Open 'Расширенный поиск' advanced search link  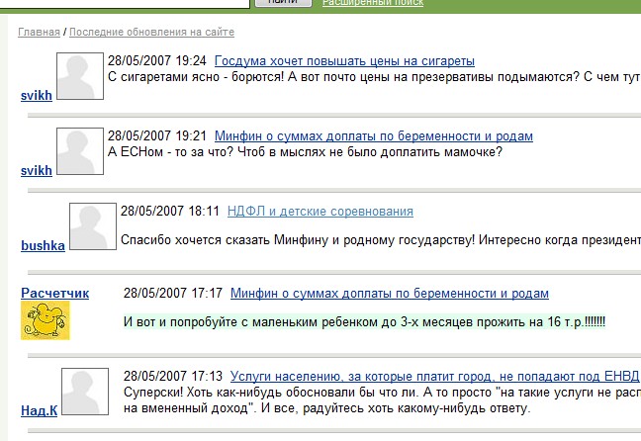click(x=373, y=3)
